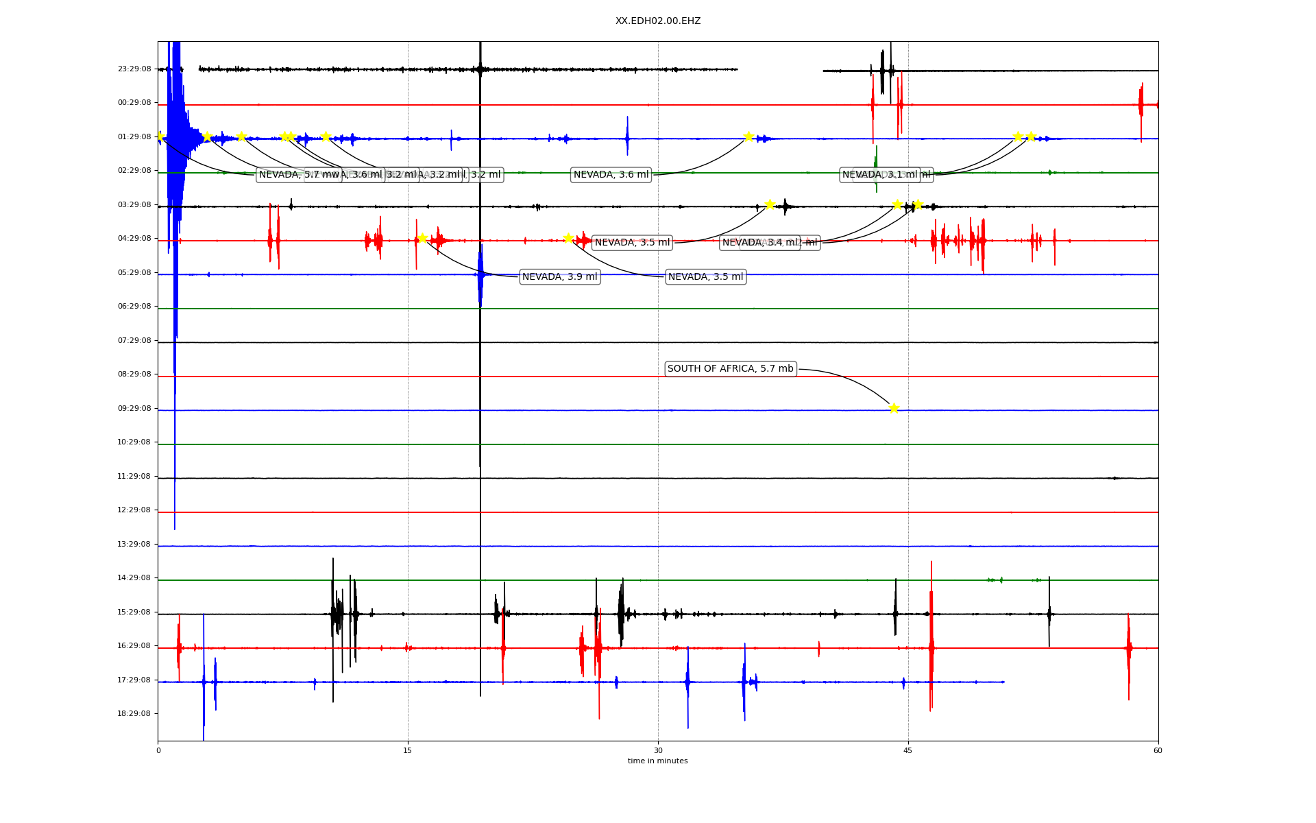The width and height of the screenshot is (1316, 823).
Task: Click the 30 tick on the minutes axis
Action: click(x=658, y=751)
